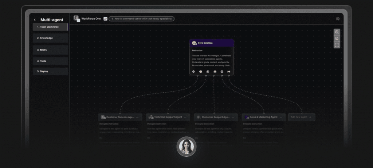Viewport: 373px width, 168px height.
Task: Open the Sales & Marketing Agent options menu
Action: click(281, 117)
